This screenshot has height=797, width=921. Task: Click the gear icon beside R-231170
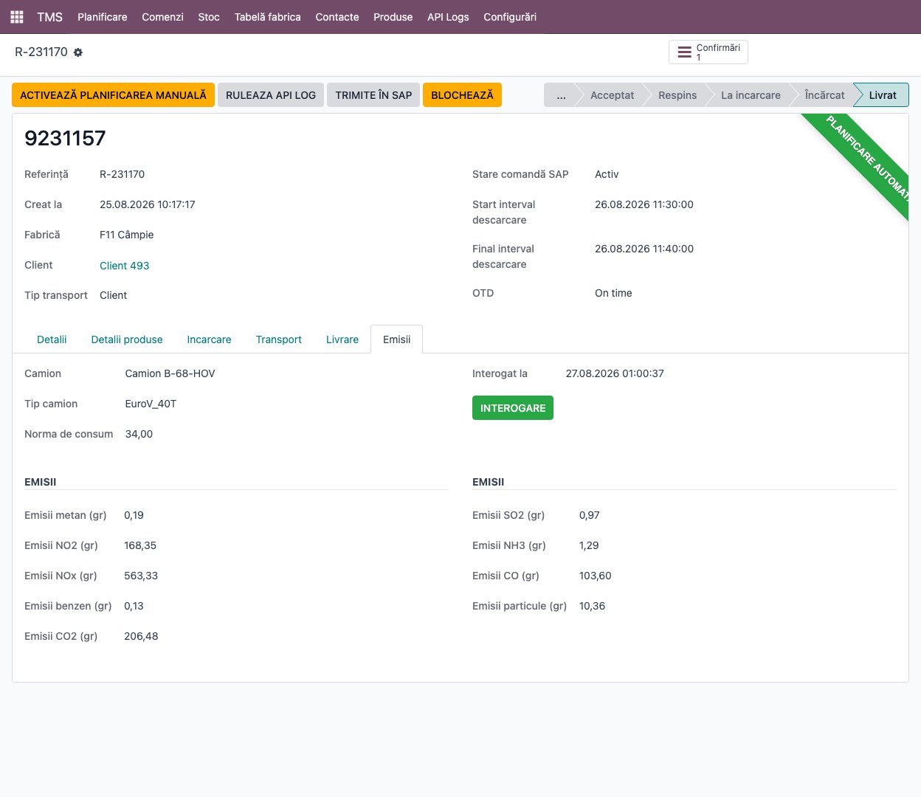[x=78, y=52]
